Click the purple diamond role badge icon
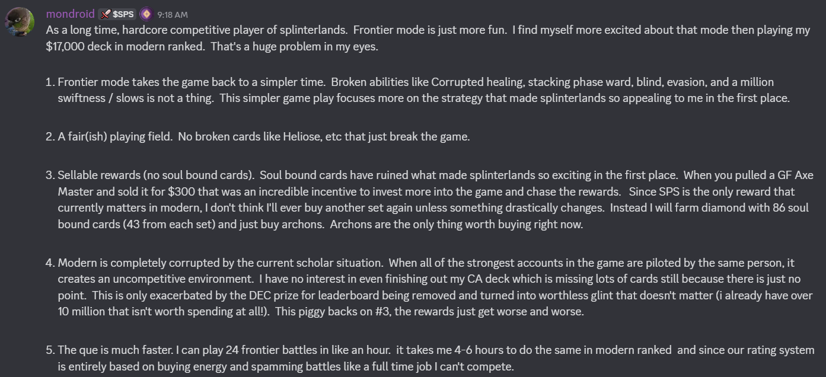 [x=146, y=14]
